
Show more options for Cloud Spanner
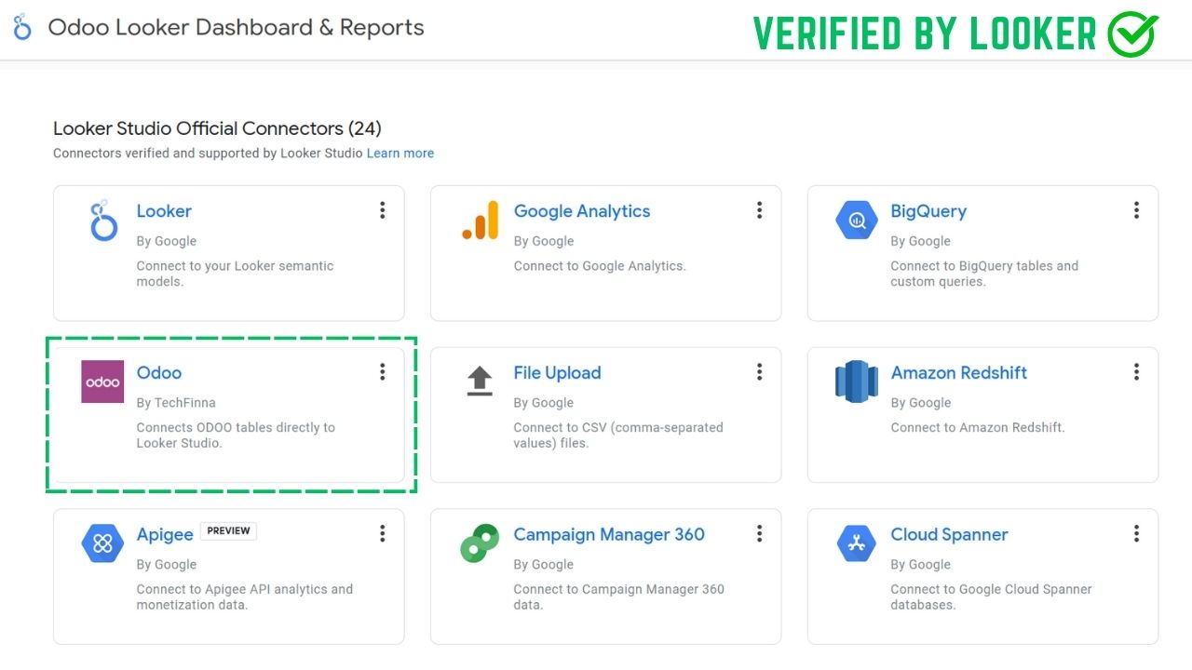pyautogui.click(x=1136, y=533)
